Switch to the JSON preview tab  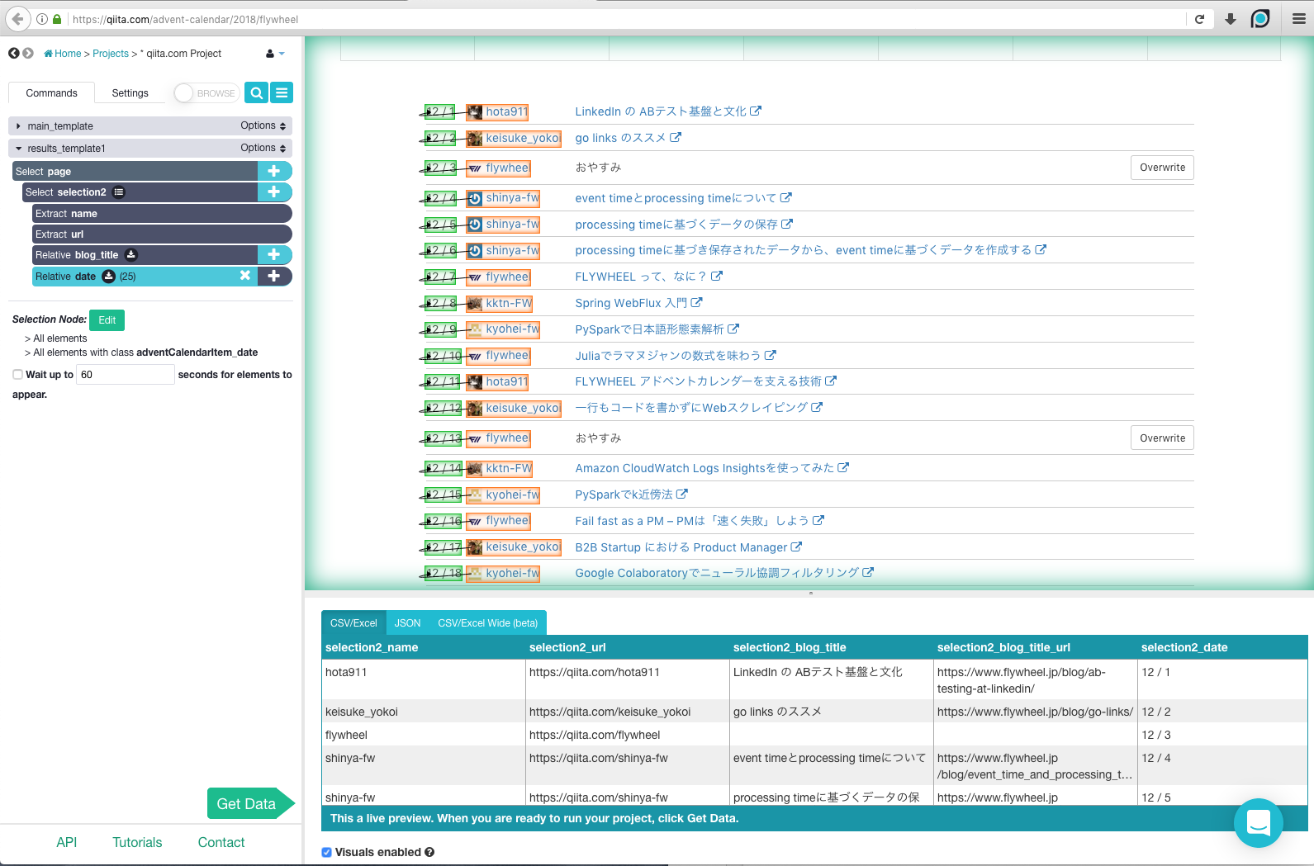[x=407, y=623]
